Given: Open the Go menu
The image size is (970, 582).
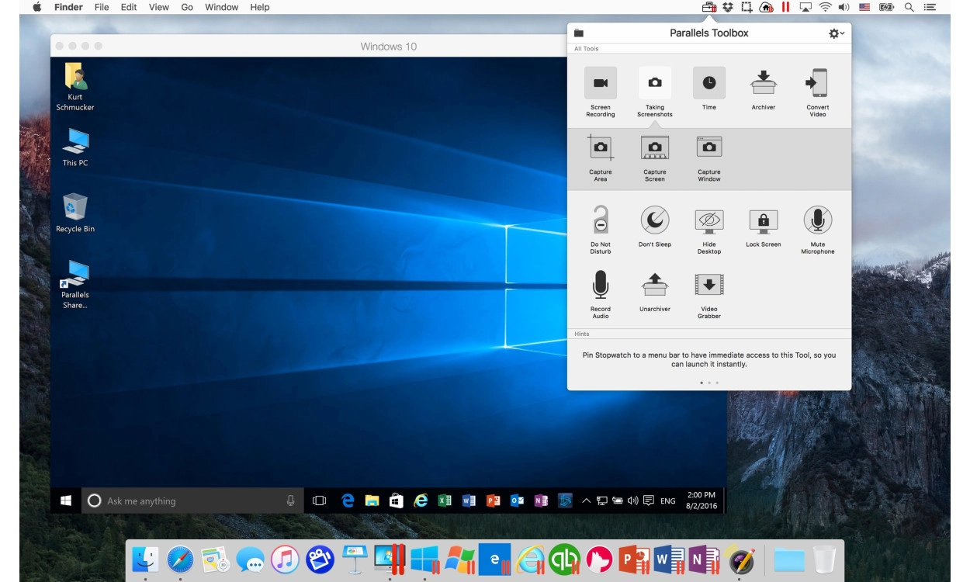Looking at the screenshot, I should [x=187, y=7].
